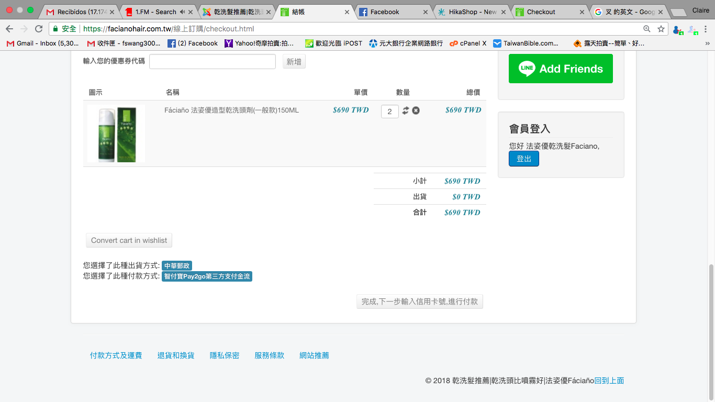Click the 新增 coupon add button
The image size is (715, 402).
click(x=294, y=62)
